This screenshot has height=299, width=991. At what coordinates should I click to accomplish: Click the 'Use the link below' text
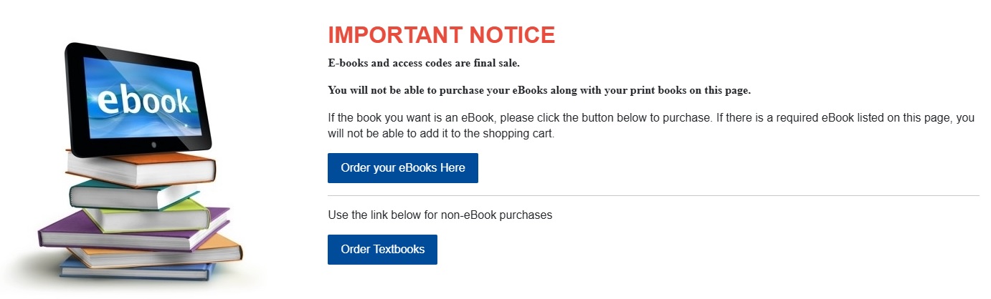coord(440,215)
